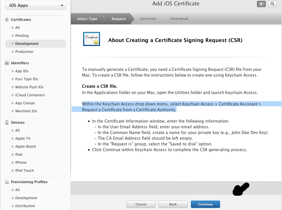The width and height of the screenshot is (282, 210).
Task: Open Merchant IDs
Action: (x=26, y=111)
